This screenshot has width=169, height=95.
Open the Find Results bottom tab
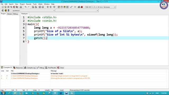[51, 68]
